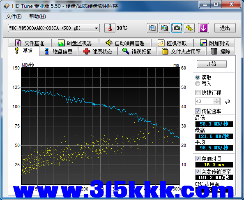Toggle the 传输速率 transfer rate checkbox
244x200 pixels.
[198, 111]
